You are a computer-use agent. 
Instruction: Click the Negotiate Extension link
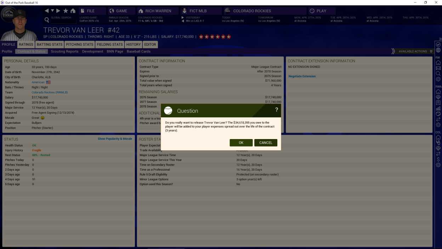(302, 76)
